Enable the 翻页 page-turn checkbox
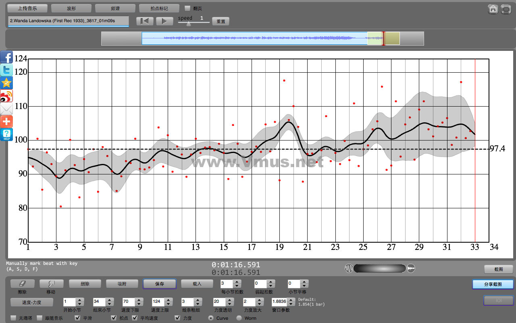Image resolution: width=516 pixels, height=323 pixels. tap(187, 8)
